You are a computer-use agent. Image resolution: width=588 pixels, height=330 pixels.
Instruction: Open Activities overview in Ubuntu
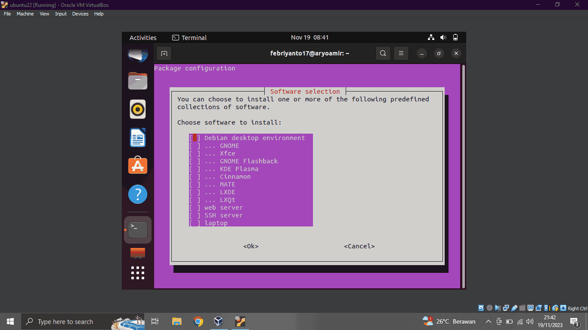(143, 37)
